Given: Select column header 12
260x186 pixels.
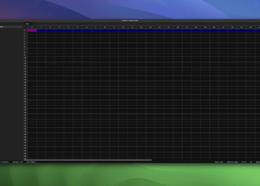Looking at the screenshot, I should pyautogui.click(x=141, y=27).
